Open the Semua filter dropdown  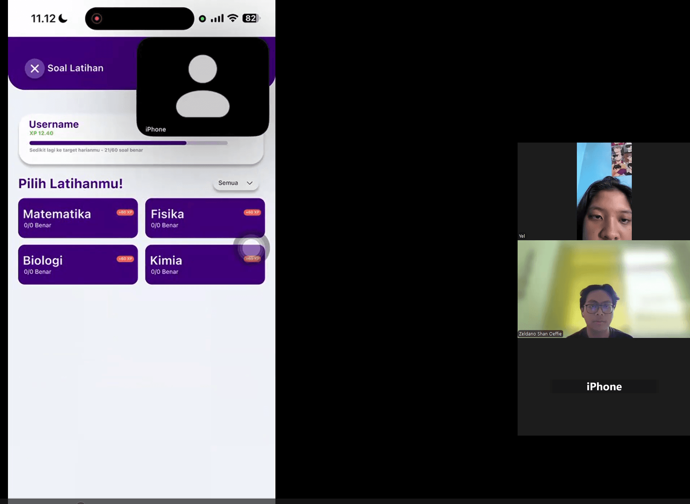click(x=236, y=183)
